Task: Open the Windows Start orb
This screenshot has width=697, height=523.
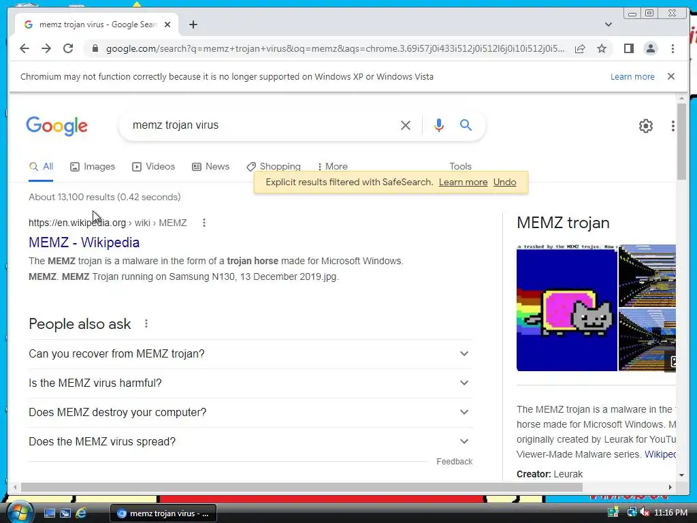Action: (x=20, y=512)
